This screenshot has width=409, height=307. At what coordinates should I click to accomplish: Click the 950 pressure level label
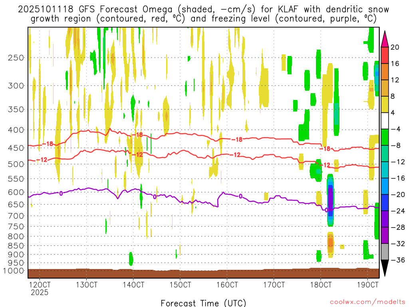pyautogui.click(x=16, y=263)
